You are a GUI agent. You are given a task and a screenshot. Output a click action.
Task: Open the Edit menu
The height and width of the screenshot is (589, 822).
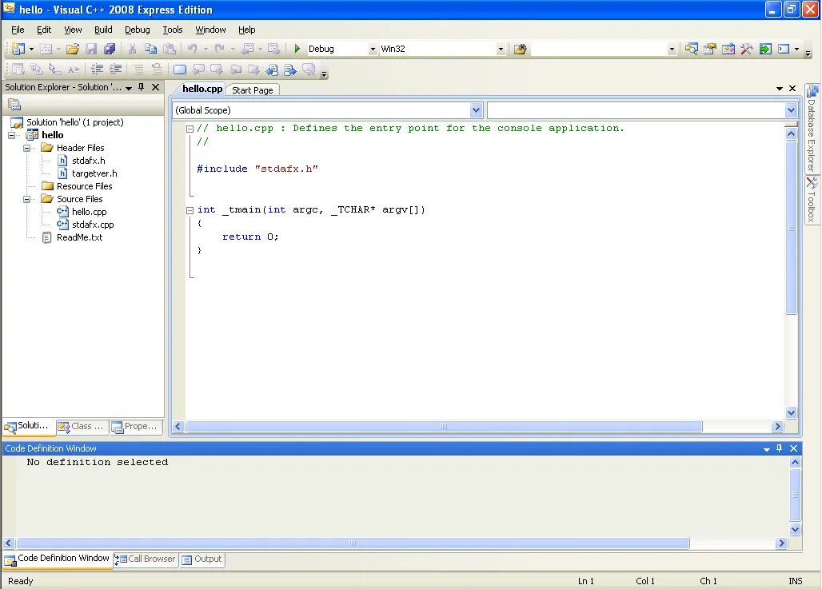(x=44, y=30)
